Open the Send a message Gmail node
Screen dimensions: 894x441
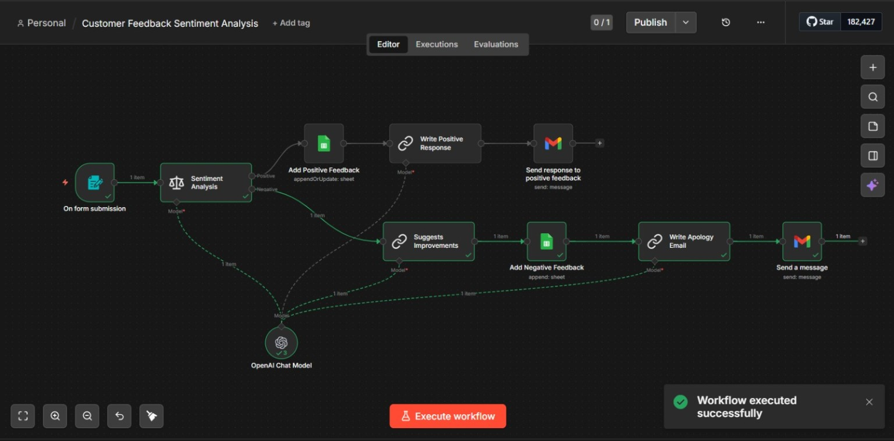tap(802, 241)
